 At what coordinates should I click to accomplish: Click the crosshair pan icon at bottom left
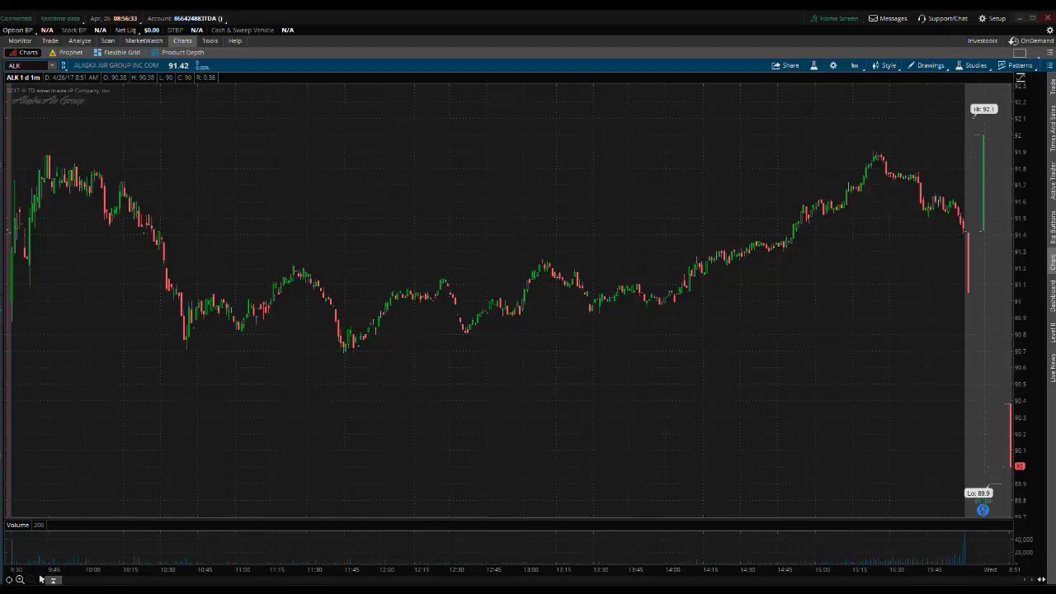point(9,580)
